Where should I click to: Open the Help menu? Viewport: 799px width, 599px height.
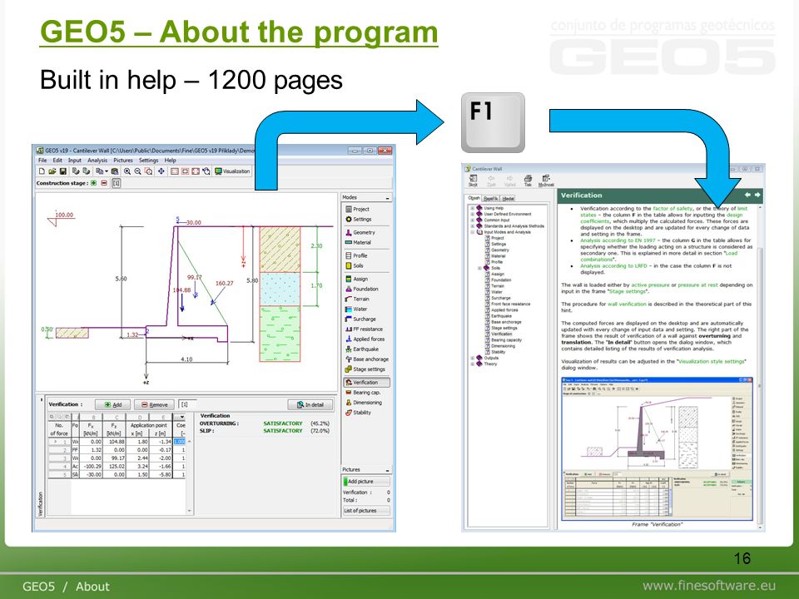click(170, 161)
